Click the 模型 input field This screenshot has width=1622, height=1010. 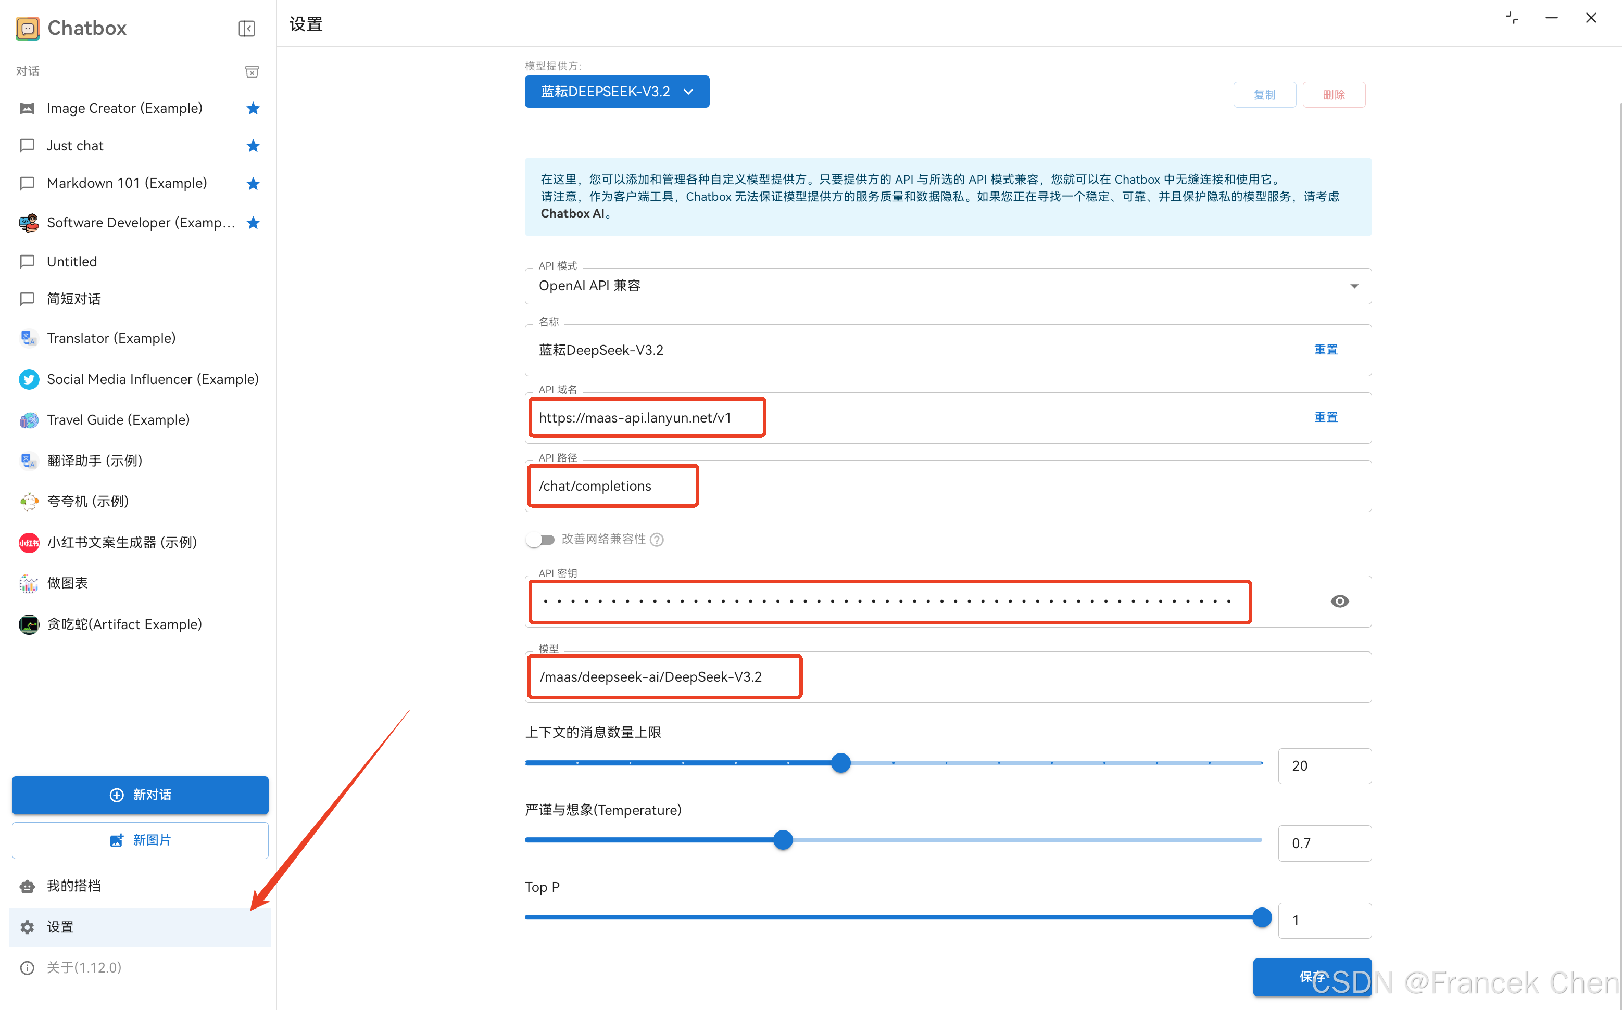pyautogui.click(x=936, y=677)
